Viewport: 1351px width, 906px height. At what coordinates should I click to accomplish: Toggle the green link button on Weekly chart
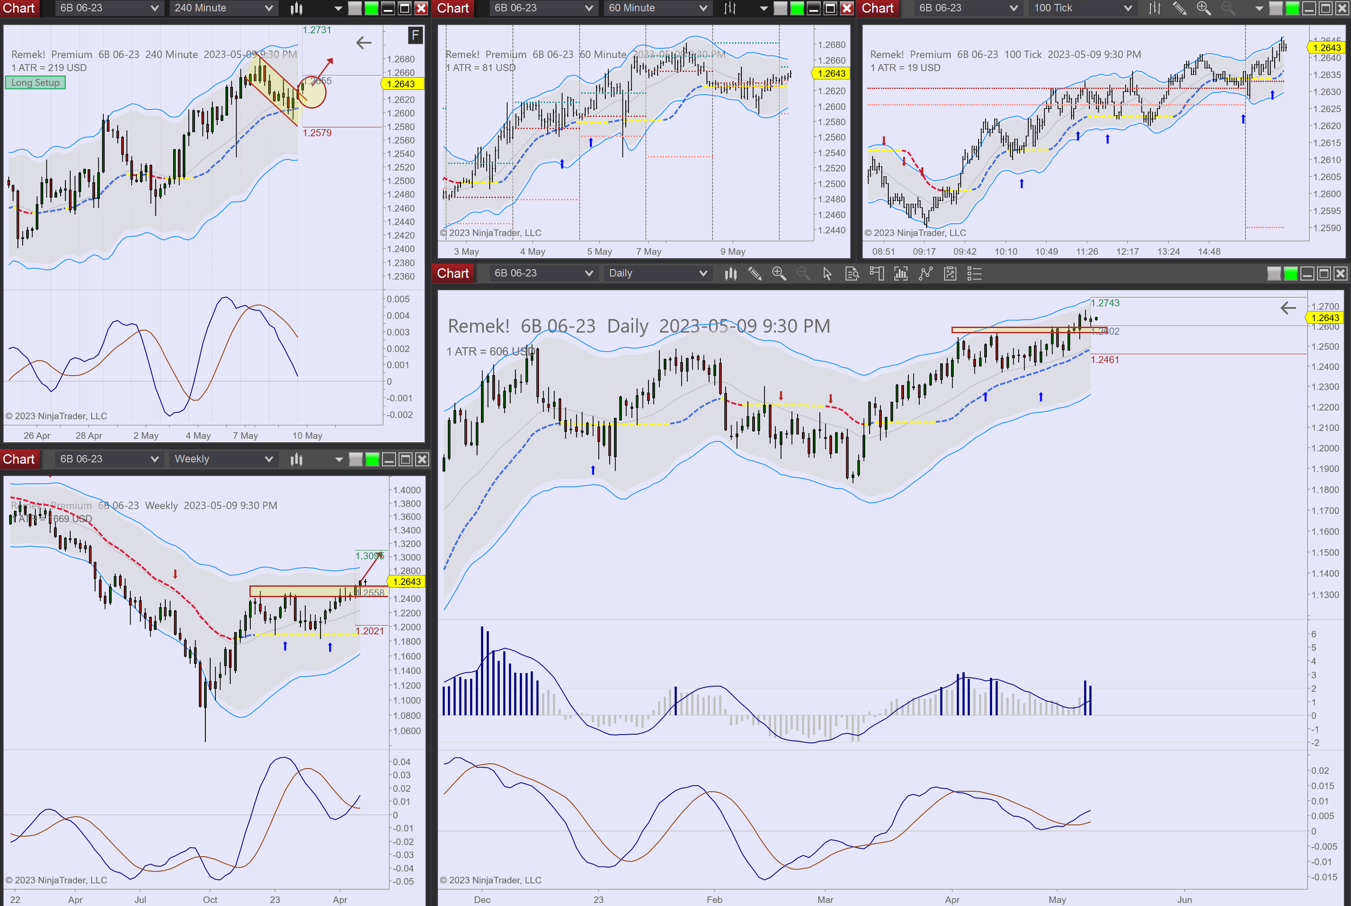372,459
